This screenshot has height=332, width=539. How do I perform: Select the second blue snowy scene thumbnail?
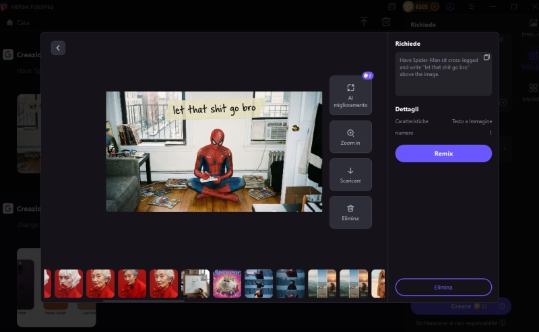tap(290, 284)
